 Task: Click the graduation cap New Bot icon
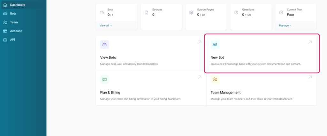215,44
